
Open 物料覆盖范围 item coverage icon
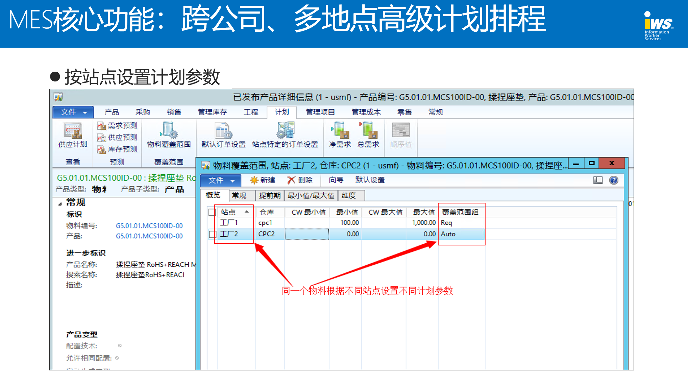169,136
